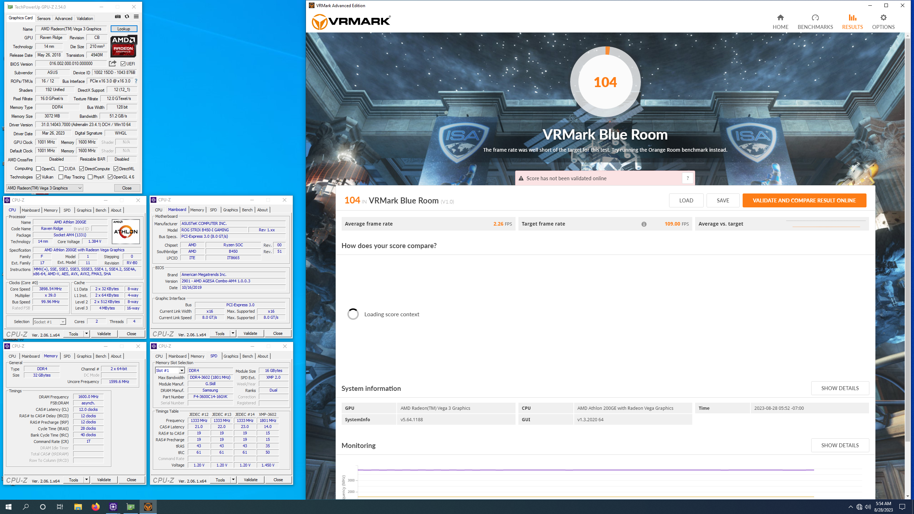Toggle PhysX checkbox

coord(90,177)
